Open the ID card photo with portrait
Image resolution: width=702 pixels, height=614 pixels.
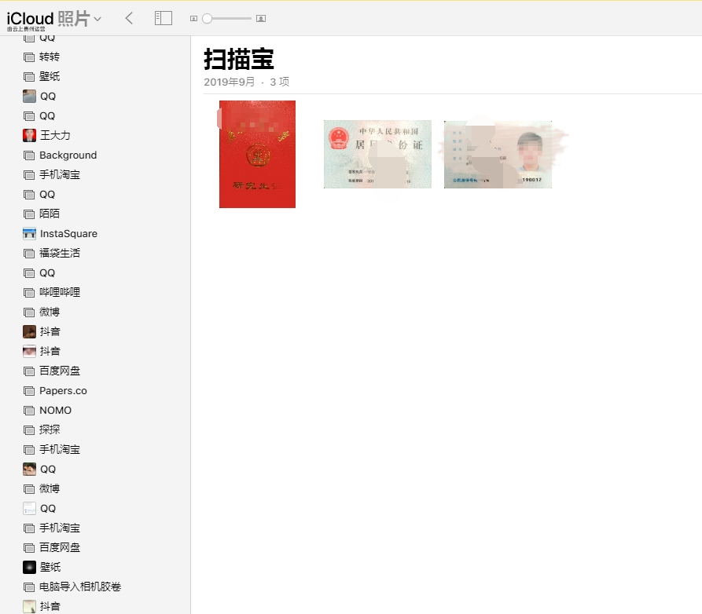point(498,154)
